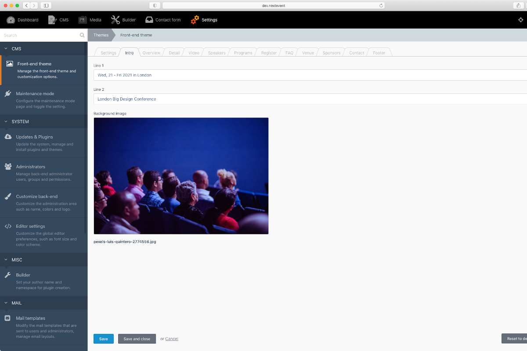Screen dimensions: 527x351
Task: Switch to the Sponsors tab
Action: (332, 53)
